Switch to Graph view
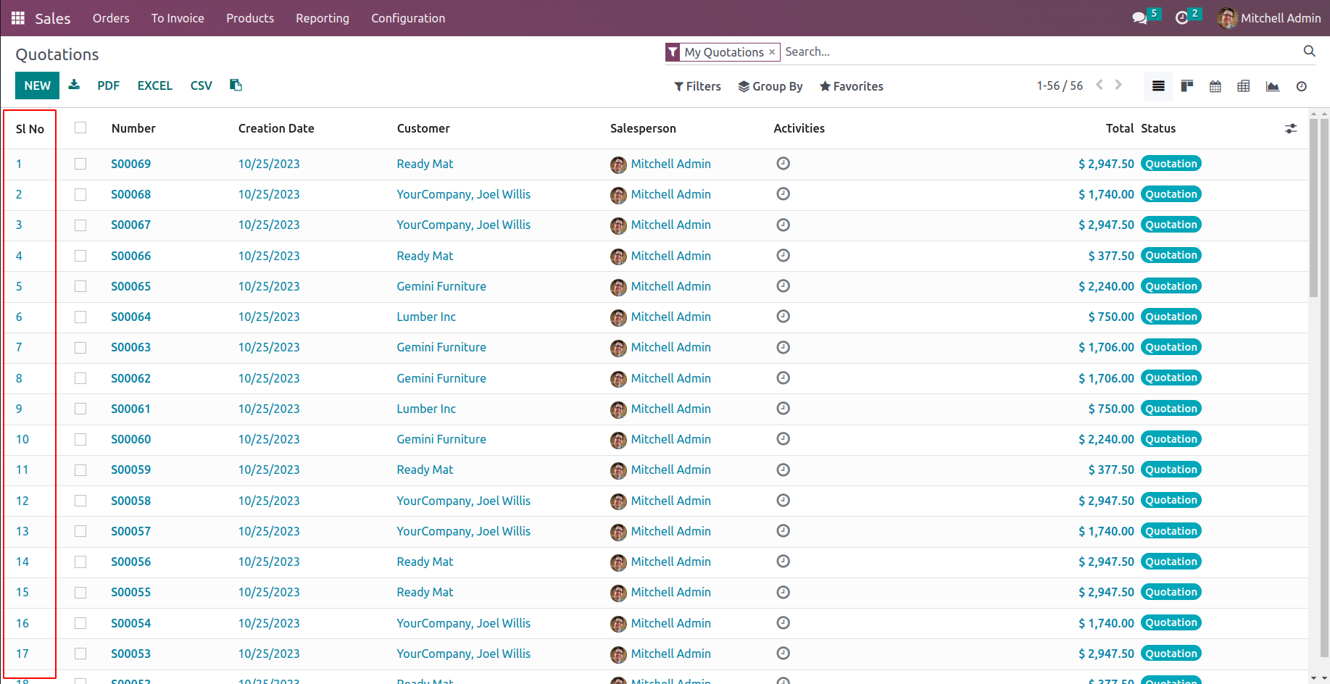This screenshot has width=1330, height=684. [x=1272, y=86]
